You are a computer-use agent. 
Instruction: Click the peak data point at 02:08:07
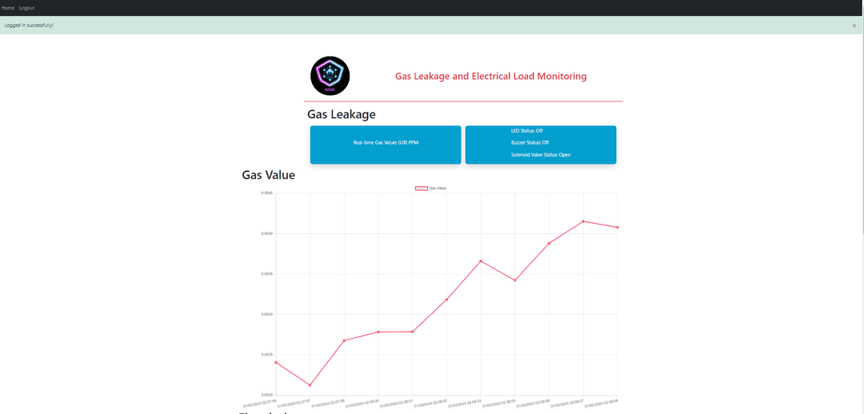pyautogui.click(x=583, y=221)
